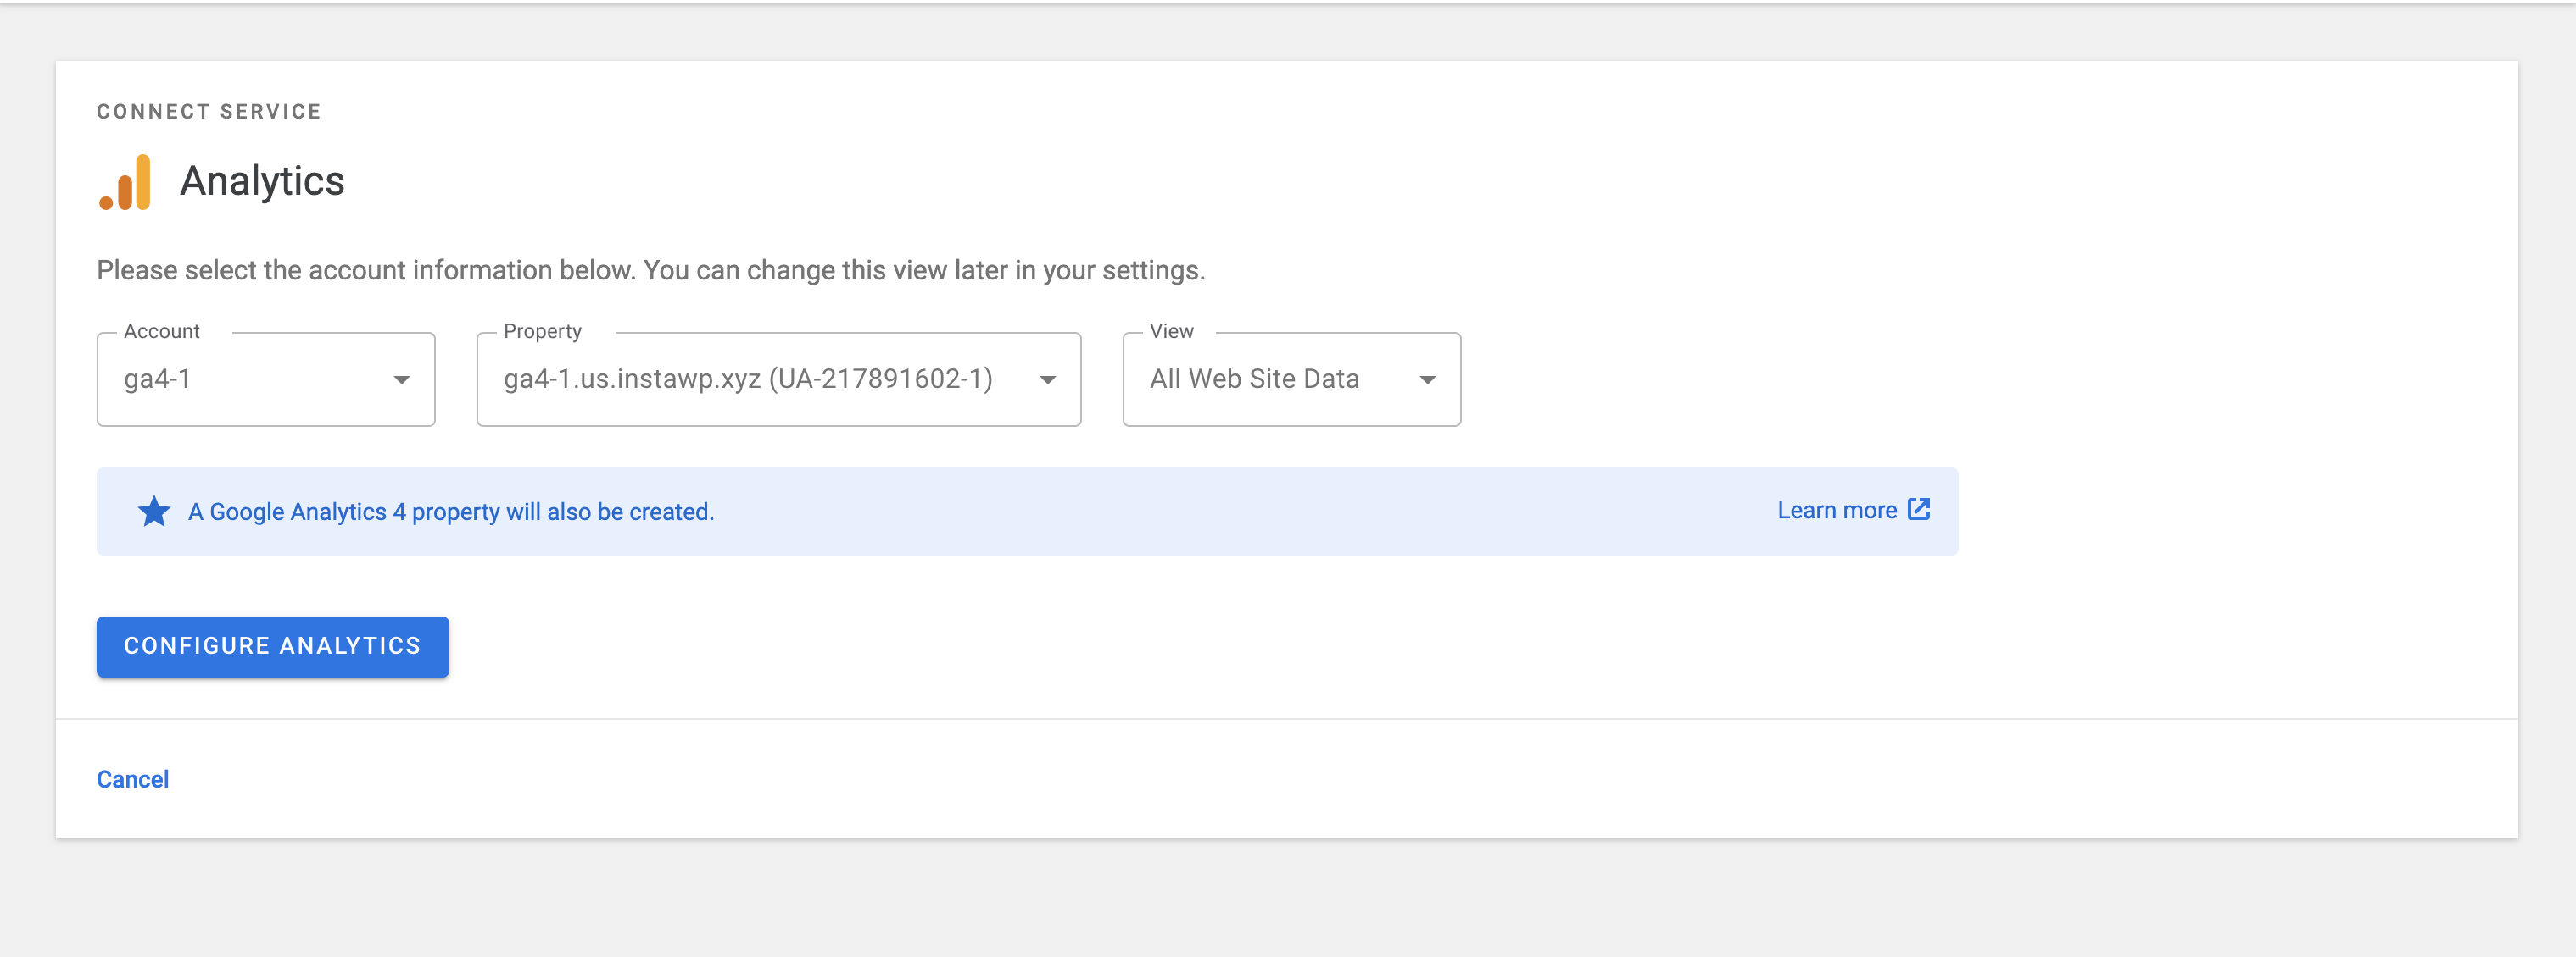The height and width of the screenshot is (957, 2576).
Task: Click the Account dropdown arrow
Action: (401, 379)
